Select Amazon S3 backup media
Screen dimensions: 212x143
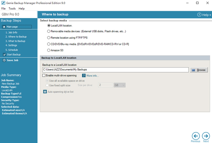pyautogui.click(x=49, y=50)
